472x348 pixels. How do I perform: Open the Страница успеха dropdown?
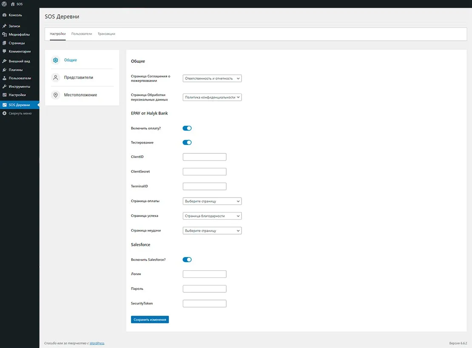(212, 216)
